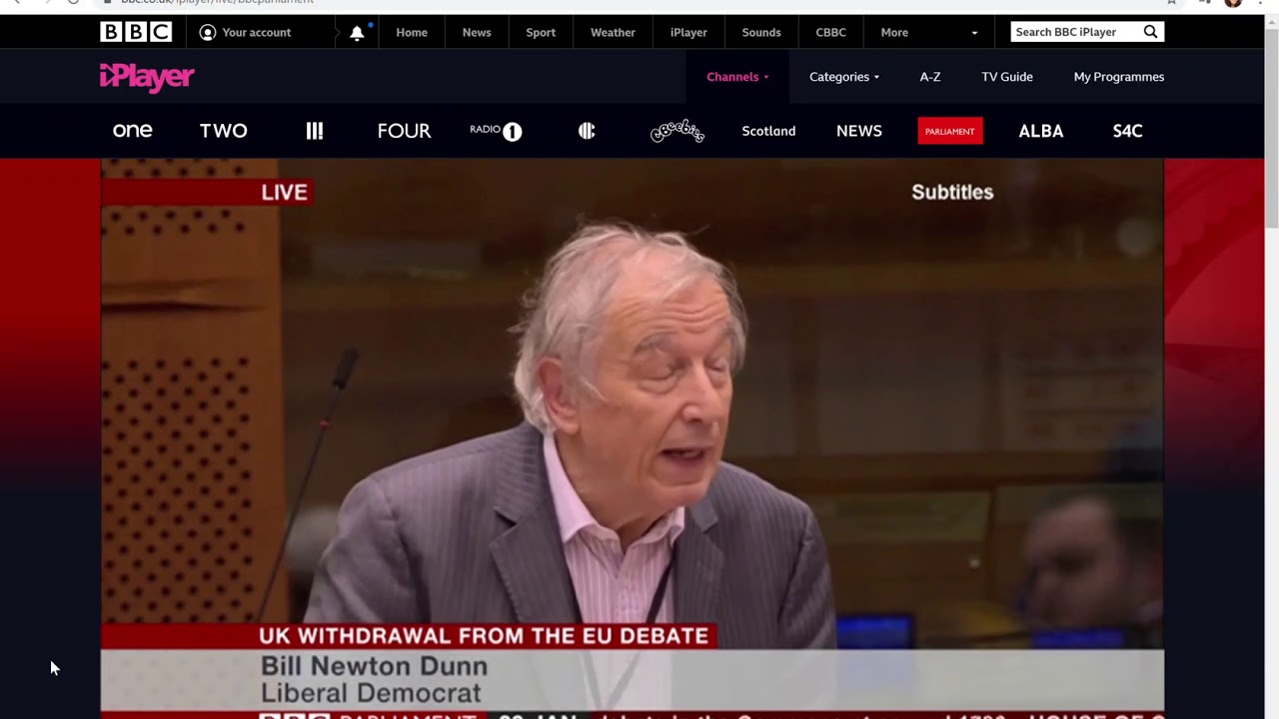Image resolution: width=1279 pixels, height=719 pixels.
Task: Open browser profile avatar
Action: pyautogui.click(x=1233, y=3)
